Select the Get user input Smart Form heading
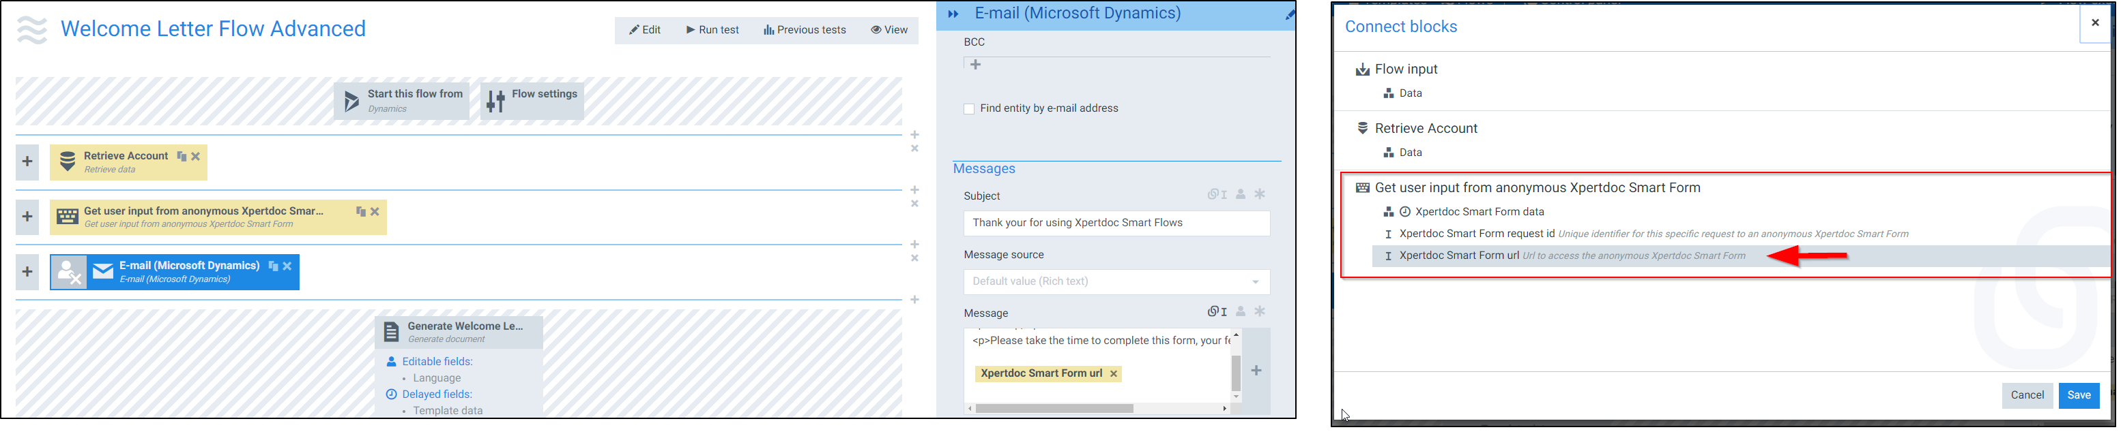This screenshot has height=434, width=2123. [1537, 188]
